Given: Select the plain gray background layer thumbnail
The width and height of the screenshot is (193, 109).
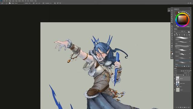Looking at the screenshot, I should tap(178, 90).
